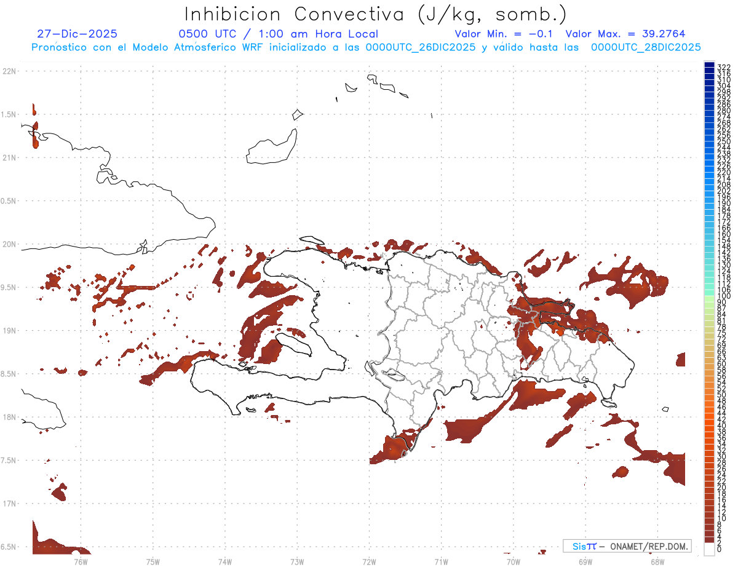Click the '22N' latitude label

tap(9, 71)
